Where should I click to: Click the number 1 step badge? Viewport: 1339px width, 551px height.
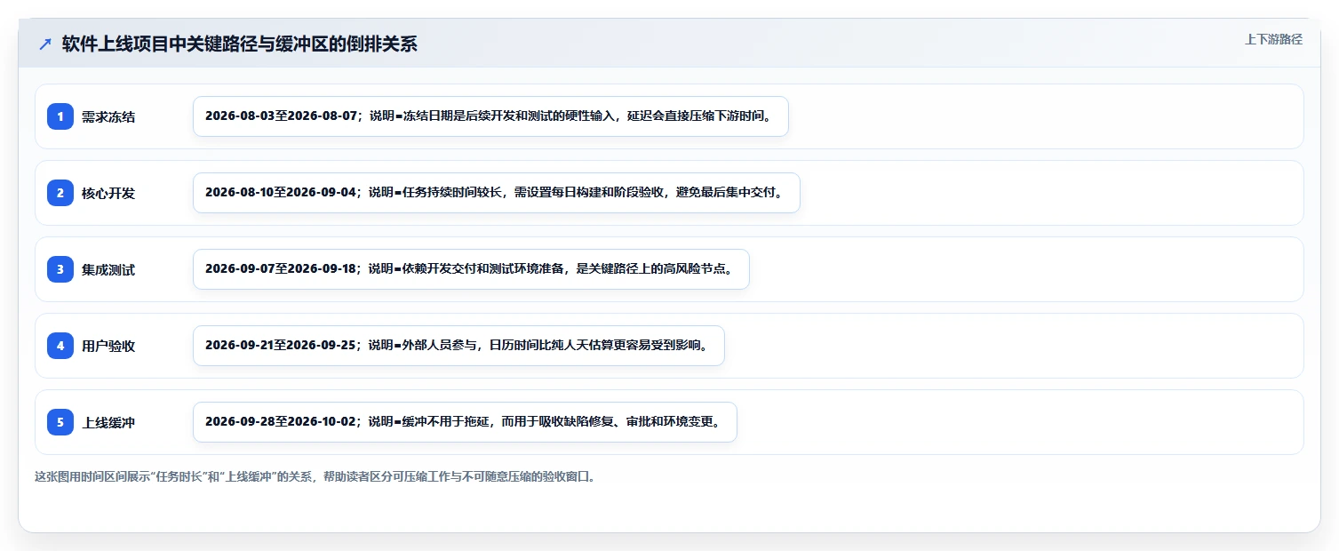60,116
